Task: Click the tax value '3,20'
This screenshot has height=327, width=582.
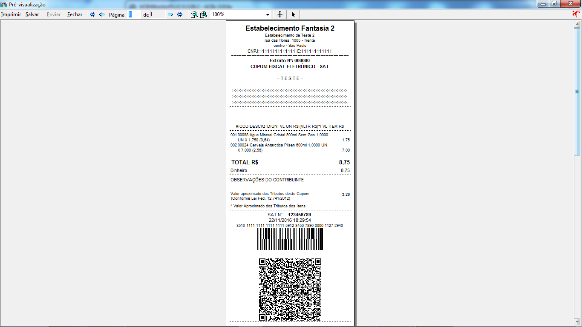Action: pyautogui.click(x=346, y=195)
